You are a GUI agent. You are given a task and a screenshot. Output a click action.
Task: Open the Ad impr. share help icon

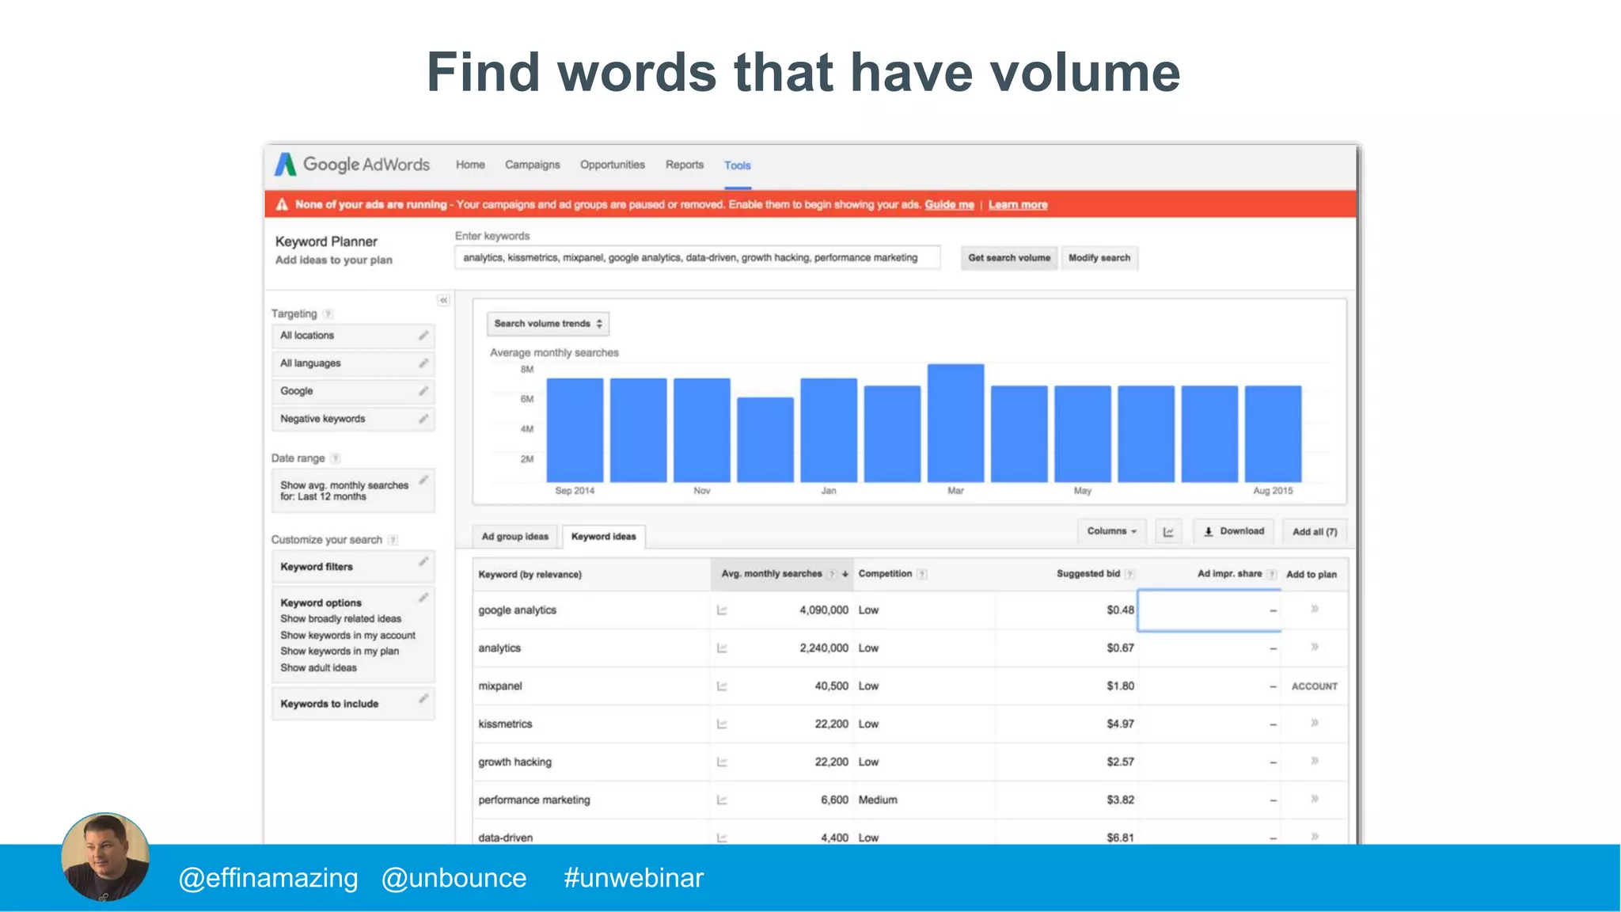point(1271,575)
